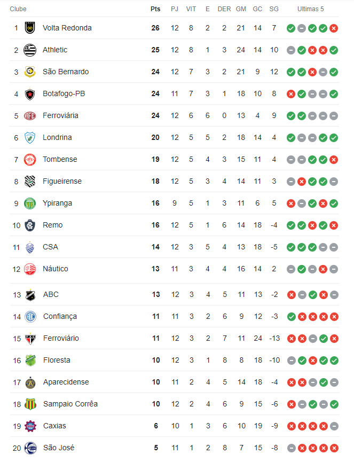Screen dimensions: 354x462
Task: Click São José's rightmost red result icon
Action: (334, 448)
